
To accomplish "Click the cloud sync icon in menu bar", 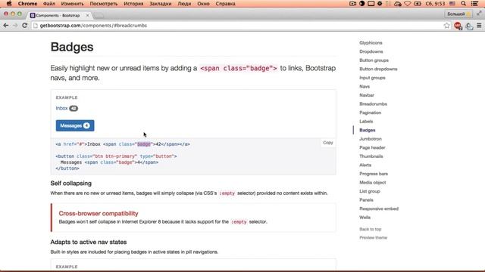I will (398, 4).
